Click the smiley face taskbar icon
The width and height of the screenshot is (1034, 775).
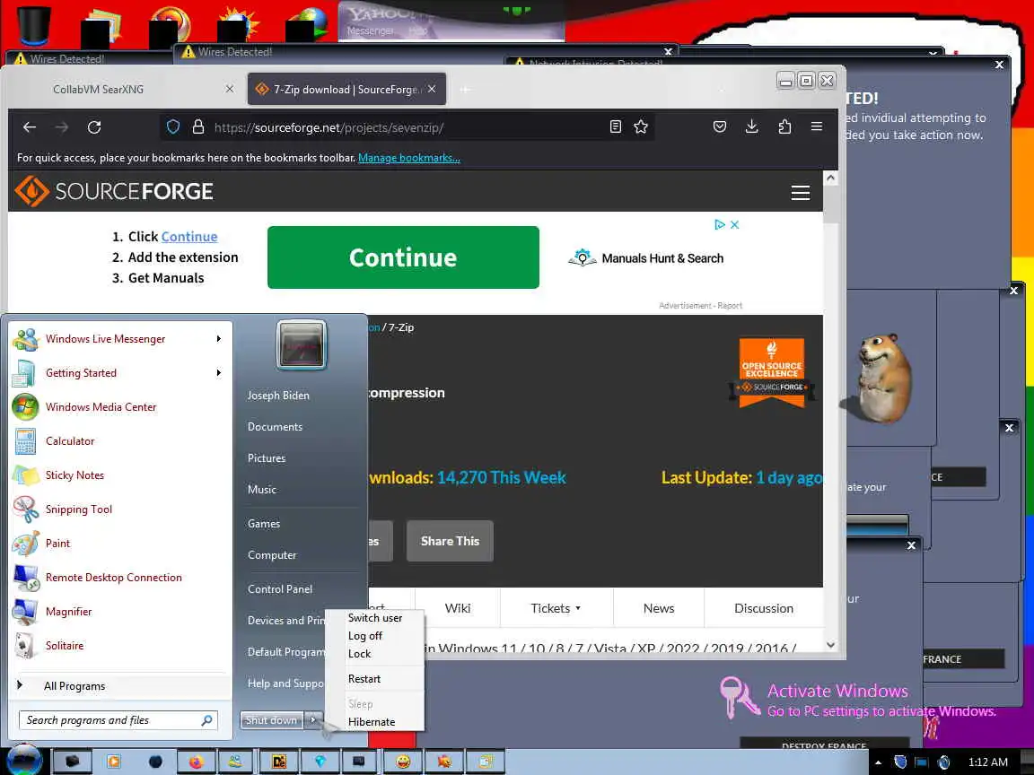[x=403, y=762]
